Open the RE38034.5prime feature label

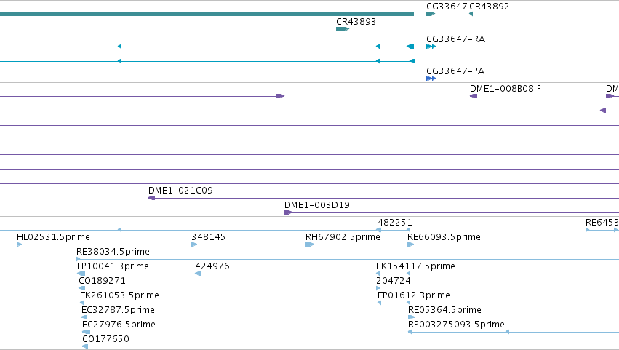coord(113,252)
